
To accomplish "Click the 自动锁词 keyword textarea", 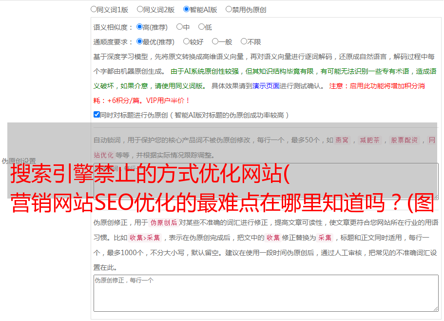I will (266, 181).
